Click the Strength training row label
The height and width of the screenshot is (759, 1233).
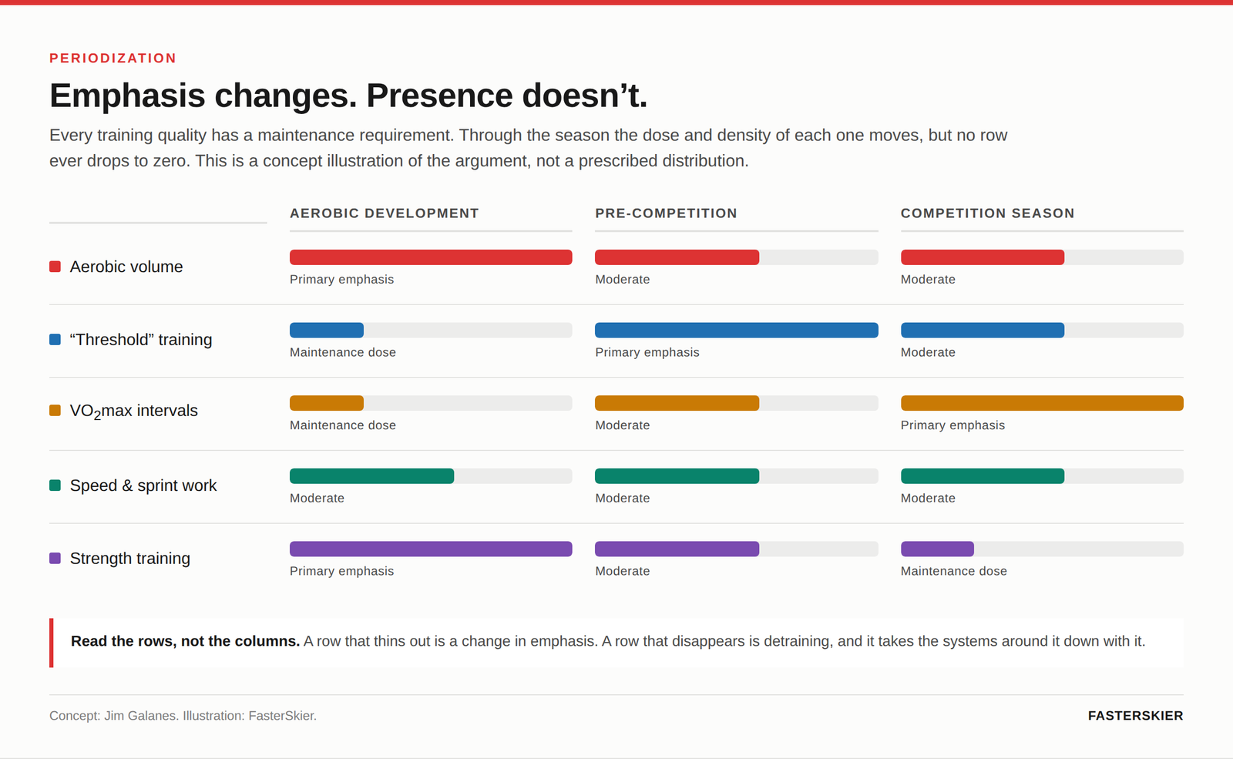point(129,559)
